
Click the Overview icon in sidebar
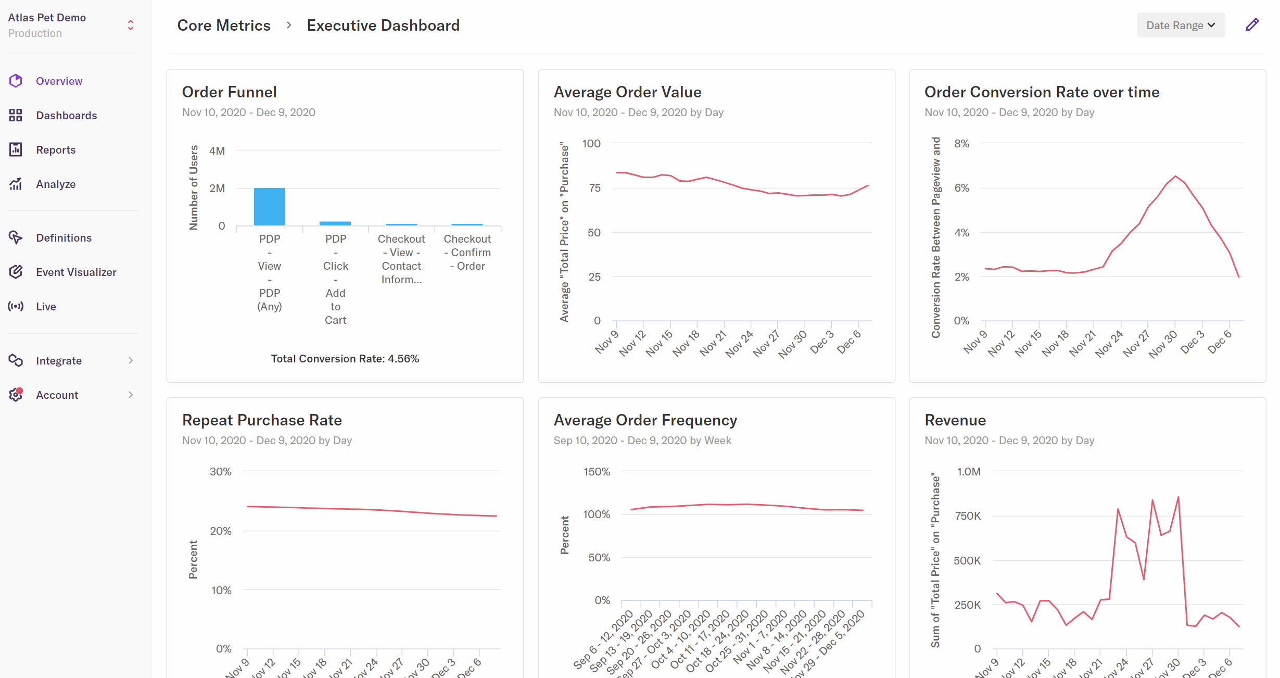pyautogui.click(x=16, y=80)
